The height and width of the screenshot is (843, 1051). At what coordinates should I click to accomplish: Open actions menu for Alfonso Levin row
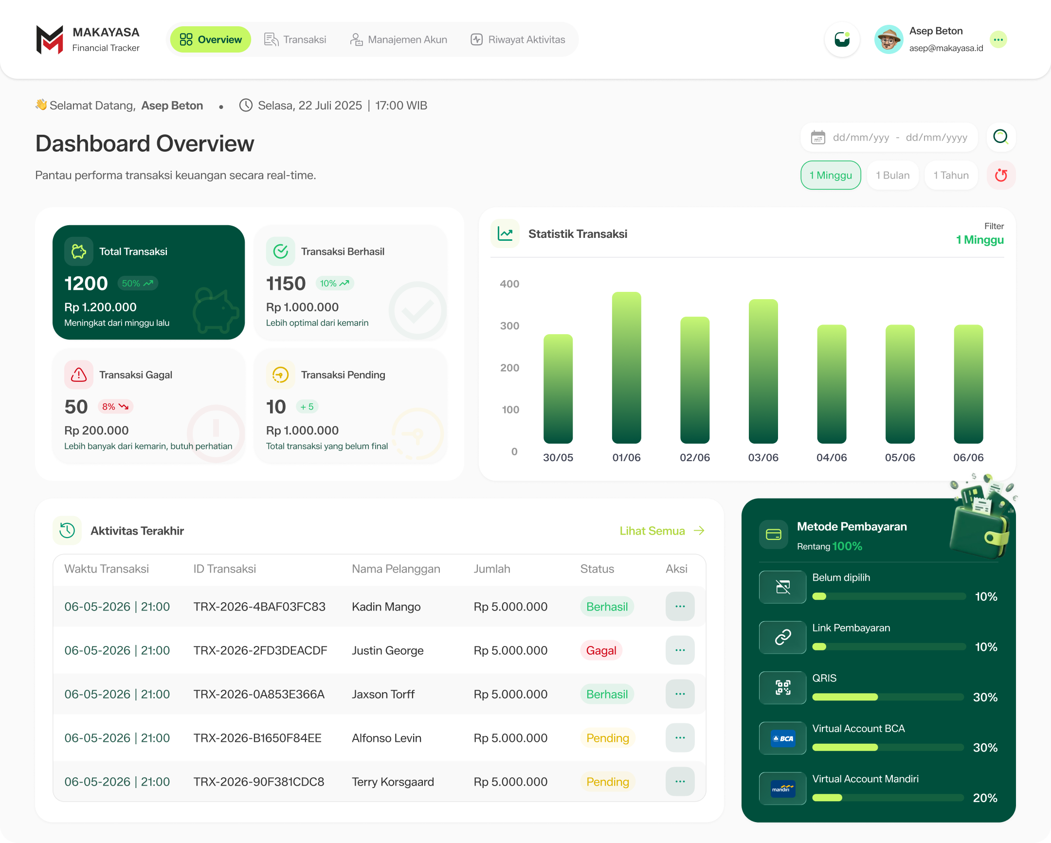[680, 738]
